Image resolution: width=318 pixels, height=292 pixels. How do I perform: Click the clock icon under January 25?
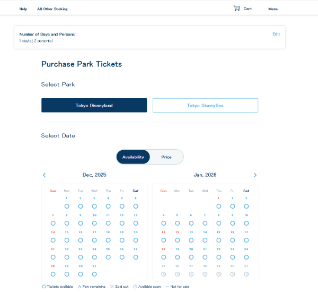(163, 274)
